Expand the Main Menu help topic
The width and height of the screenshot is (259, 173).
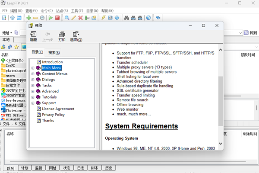pos(33,68)
